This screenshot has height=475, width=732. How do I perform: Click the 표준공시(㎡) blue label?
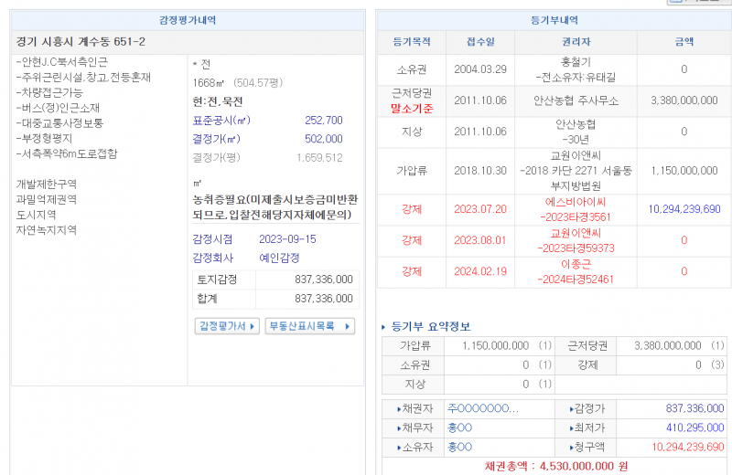point(221,121)
